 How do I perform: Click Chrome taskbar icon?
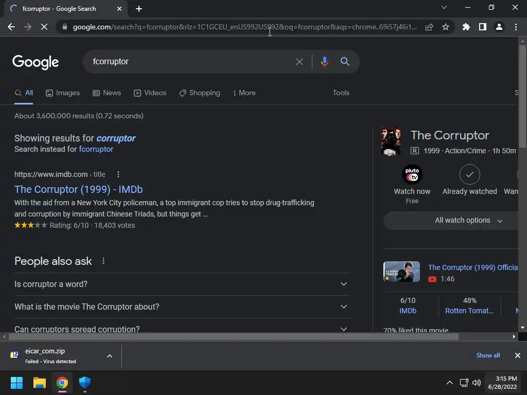[62, 383]
